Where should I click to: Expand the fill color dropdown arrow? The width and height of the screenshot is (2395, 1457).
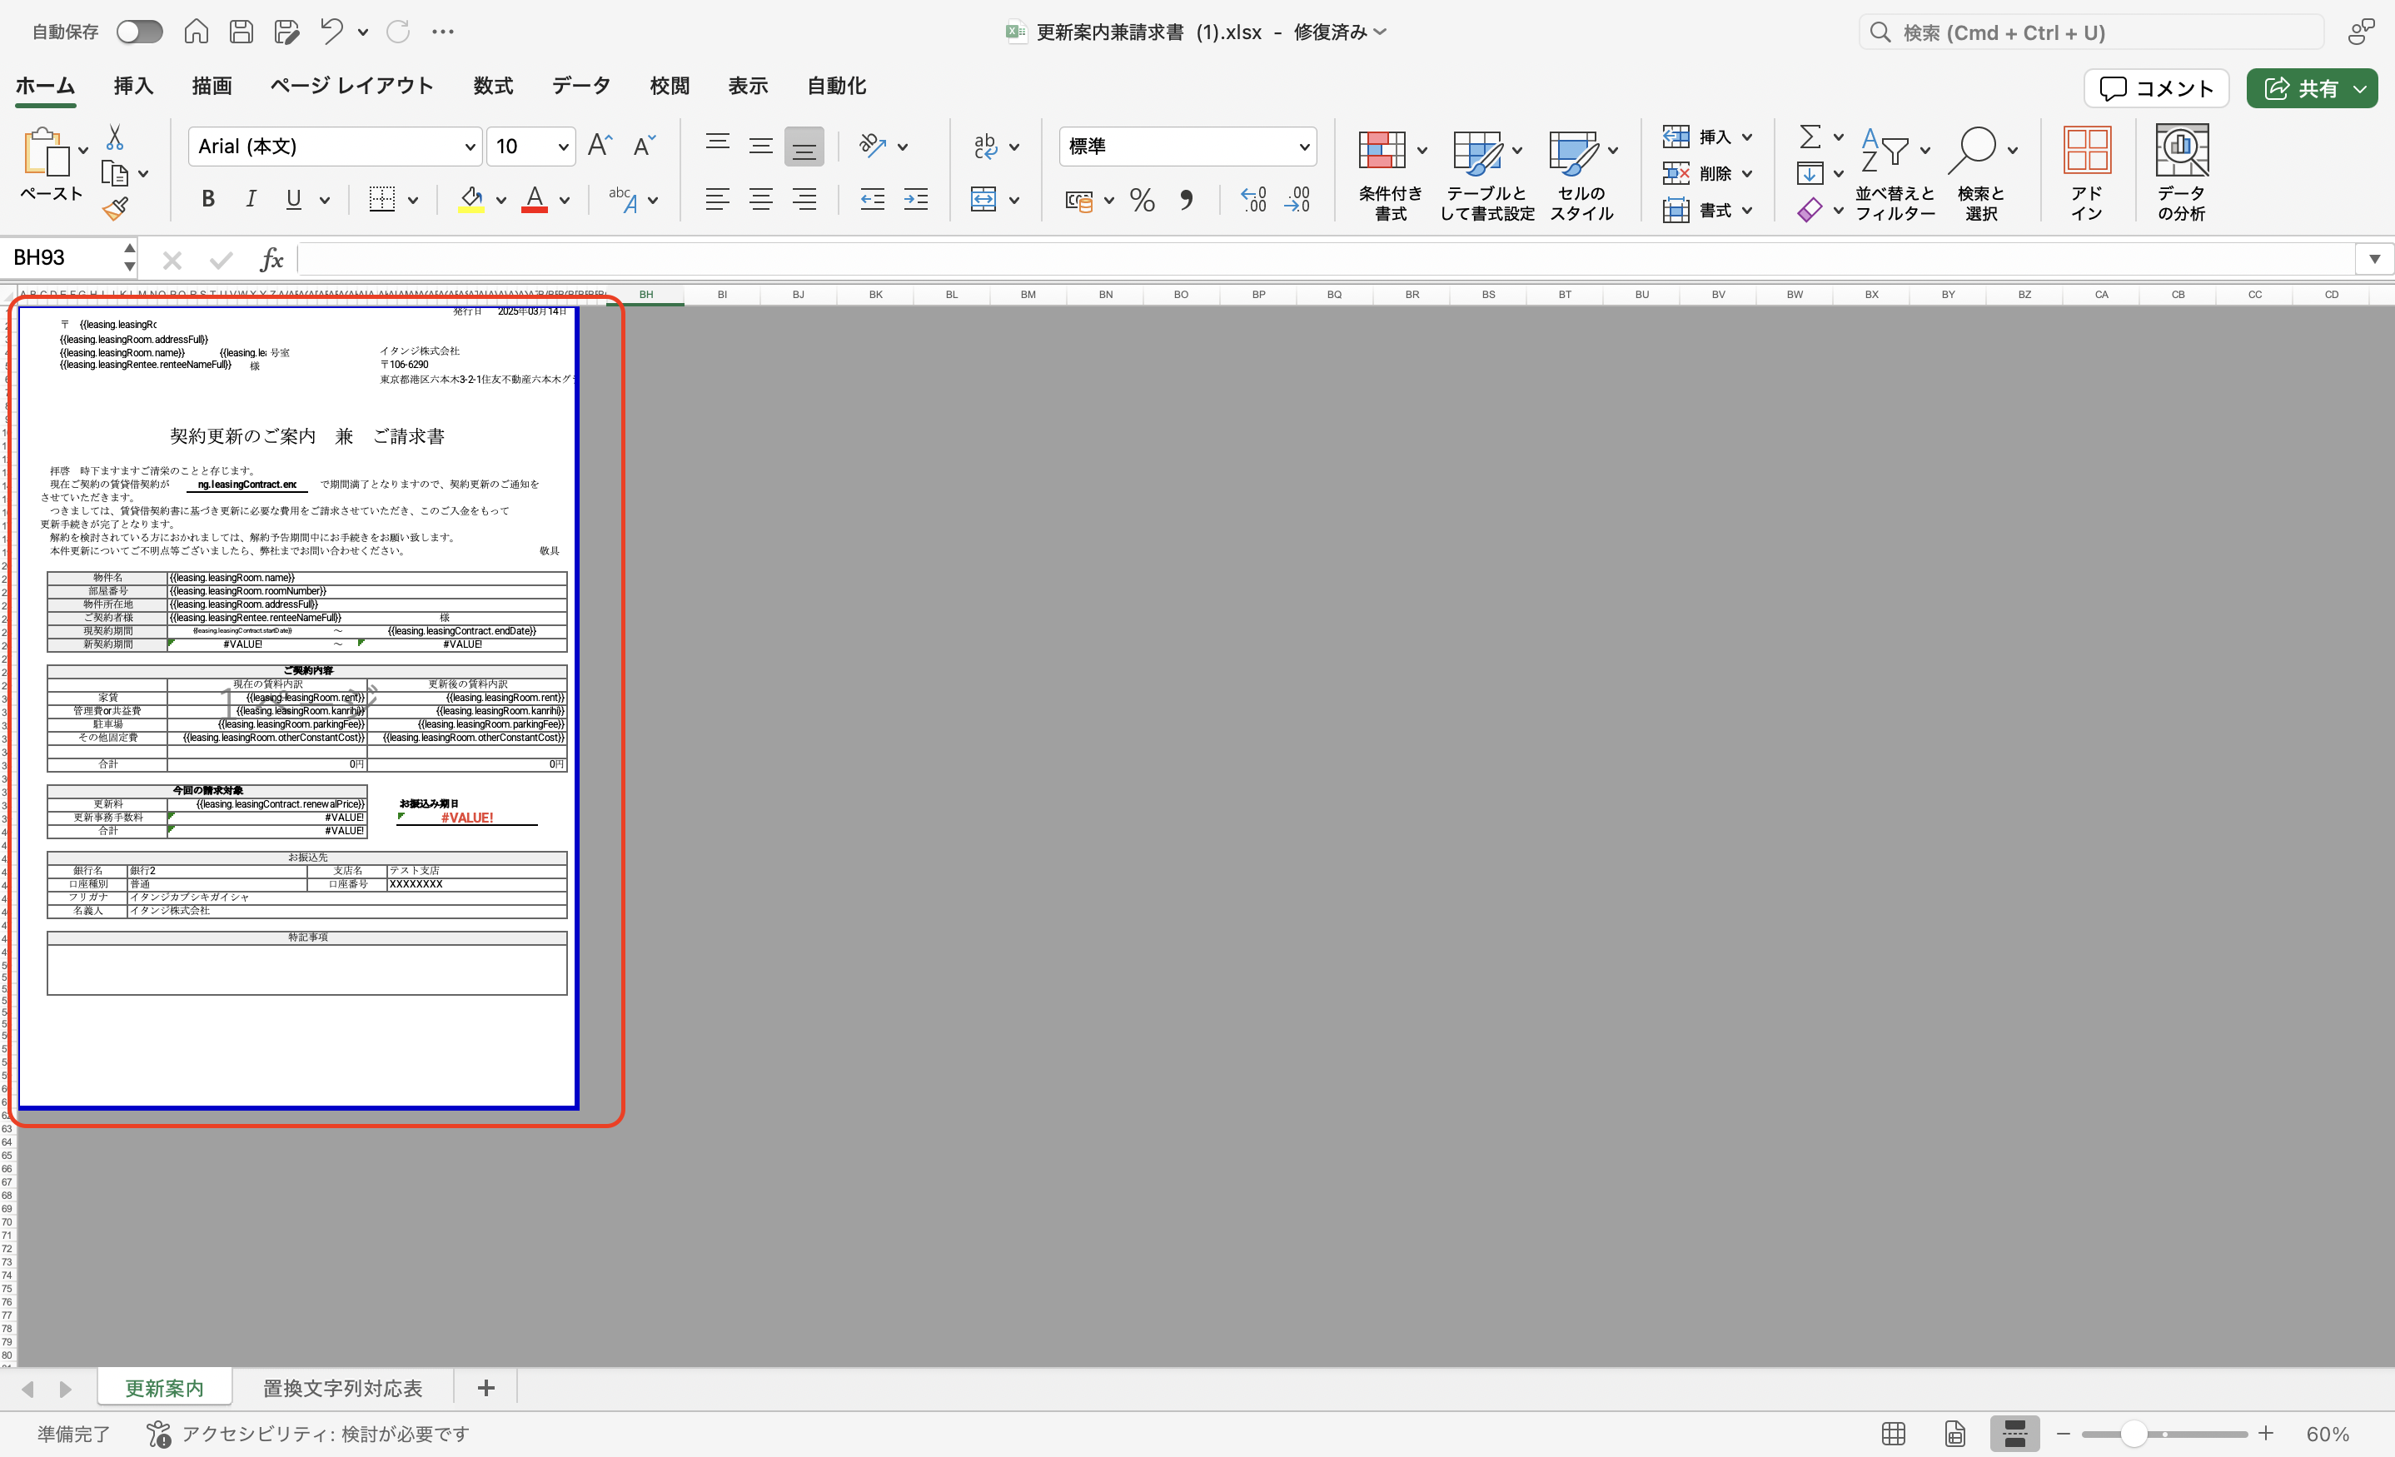coord(500,200)
